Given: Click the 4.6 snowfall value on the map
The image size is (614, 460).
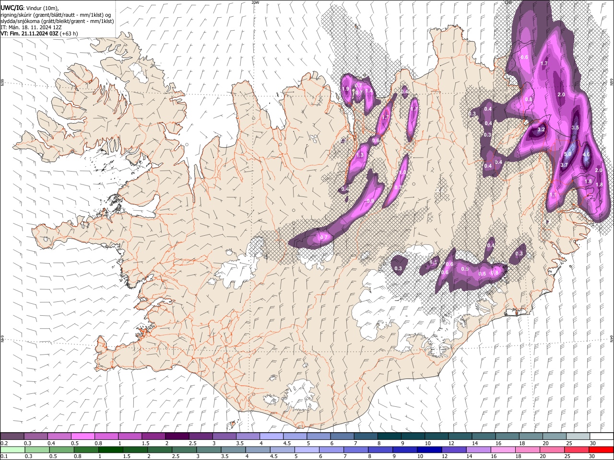Looking at the screenshot, I should 586,155.
